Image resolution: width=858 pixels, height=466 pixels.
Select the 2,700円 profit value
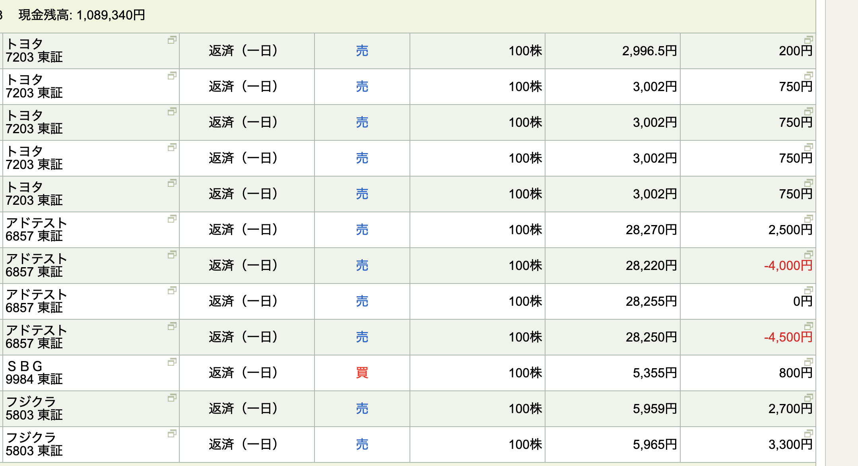tap(790, 409)
